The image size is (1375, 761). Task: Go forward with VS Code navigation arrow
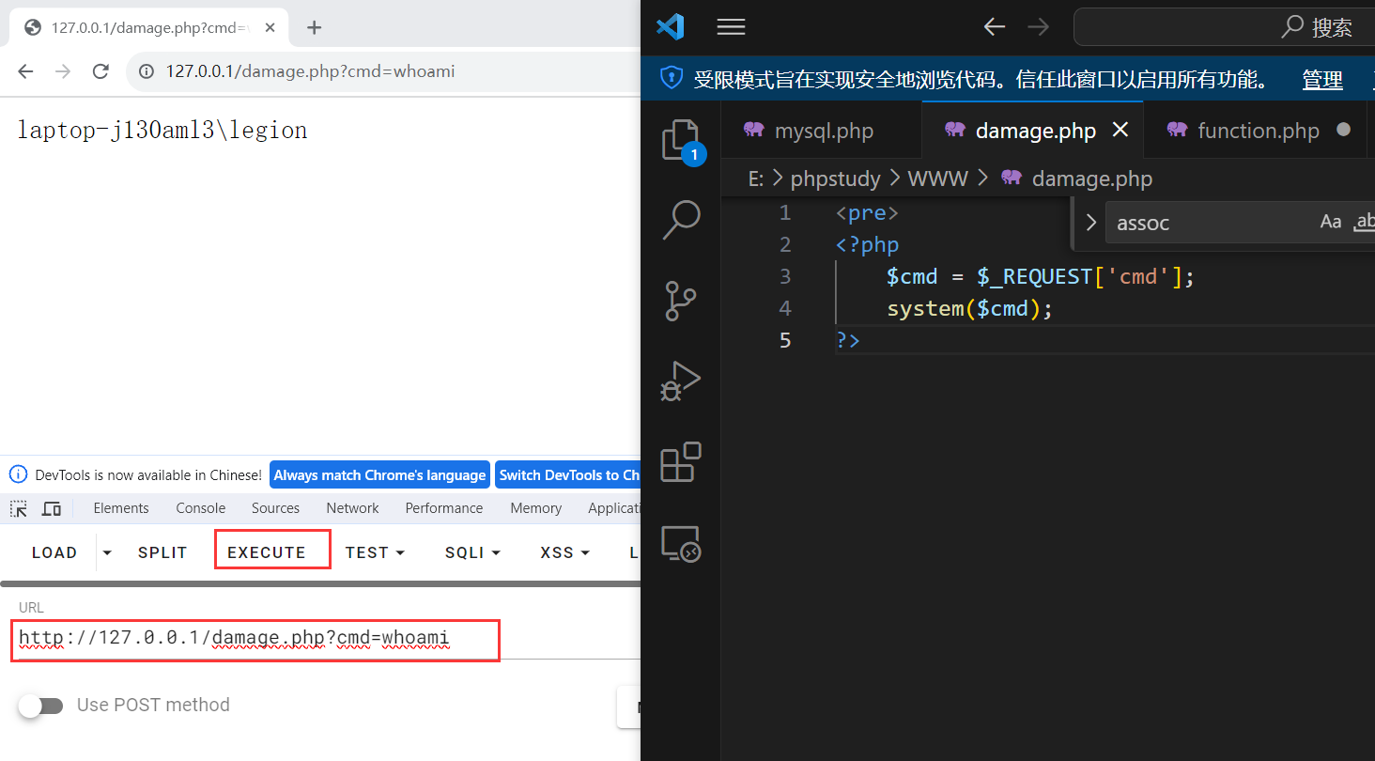tap(1038, 27)
